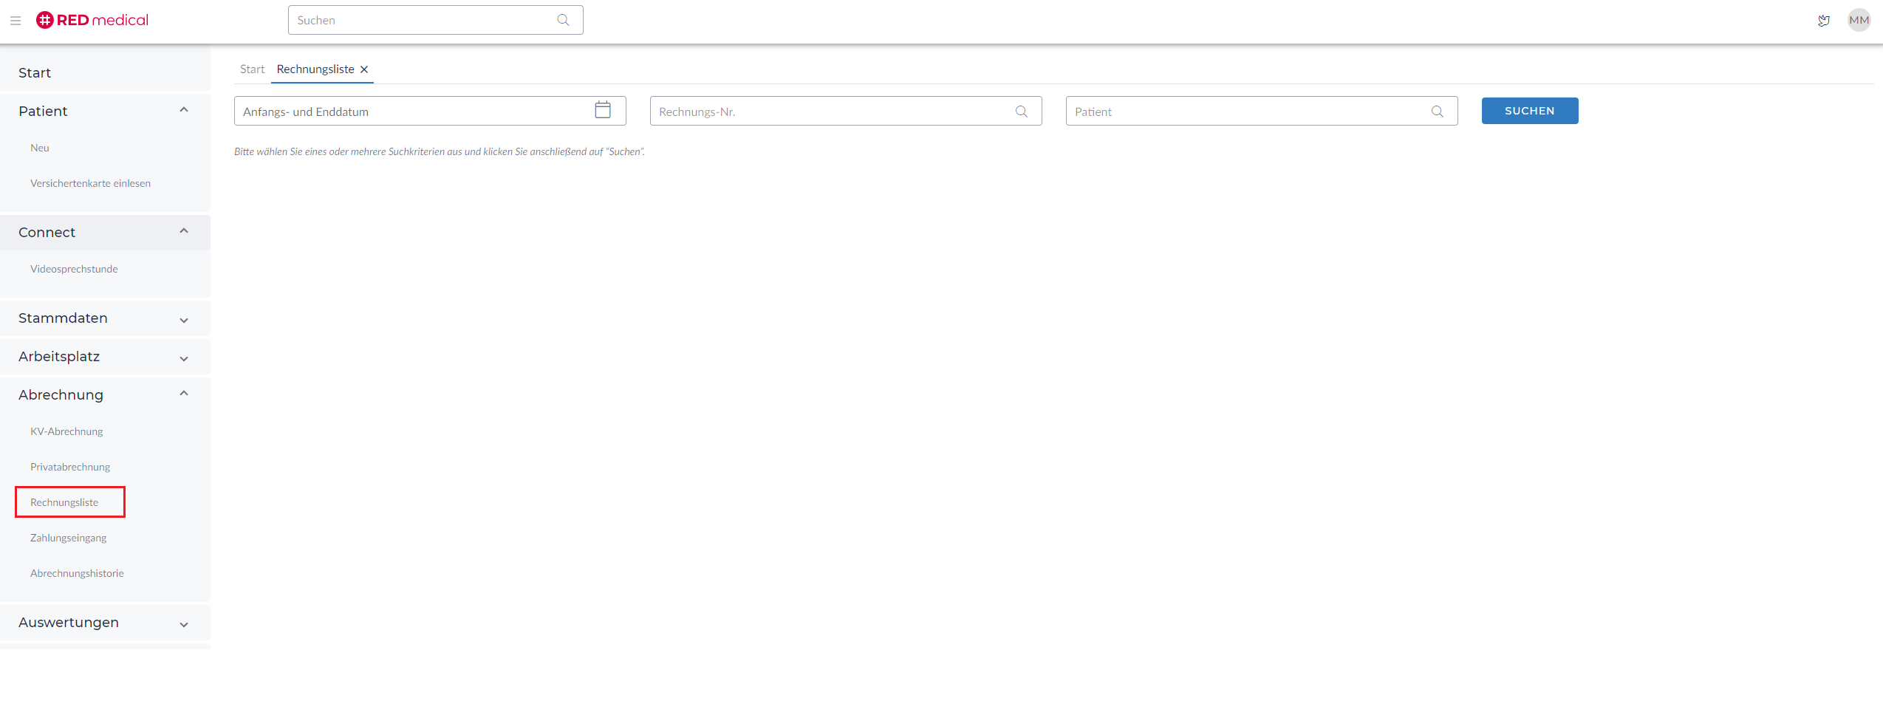Click the magnifier in the top search bar
1883x715 pixels.
point(563,20)
